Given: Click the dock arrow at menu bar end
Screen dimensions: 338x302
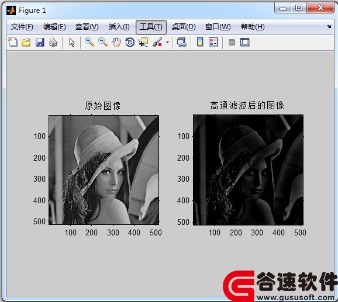Looking at the screenshot, I should (x=329, y=27).
